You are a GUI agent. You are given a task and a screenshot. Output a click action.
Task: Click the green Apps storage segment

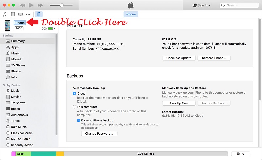[x=23, y=154]
